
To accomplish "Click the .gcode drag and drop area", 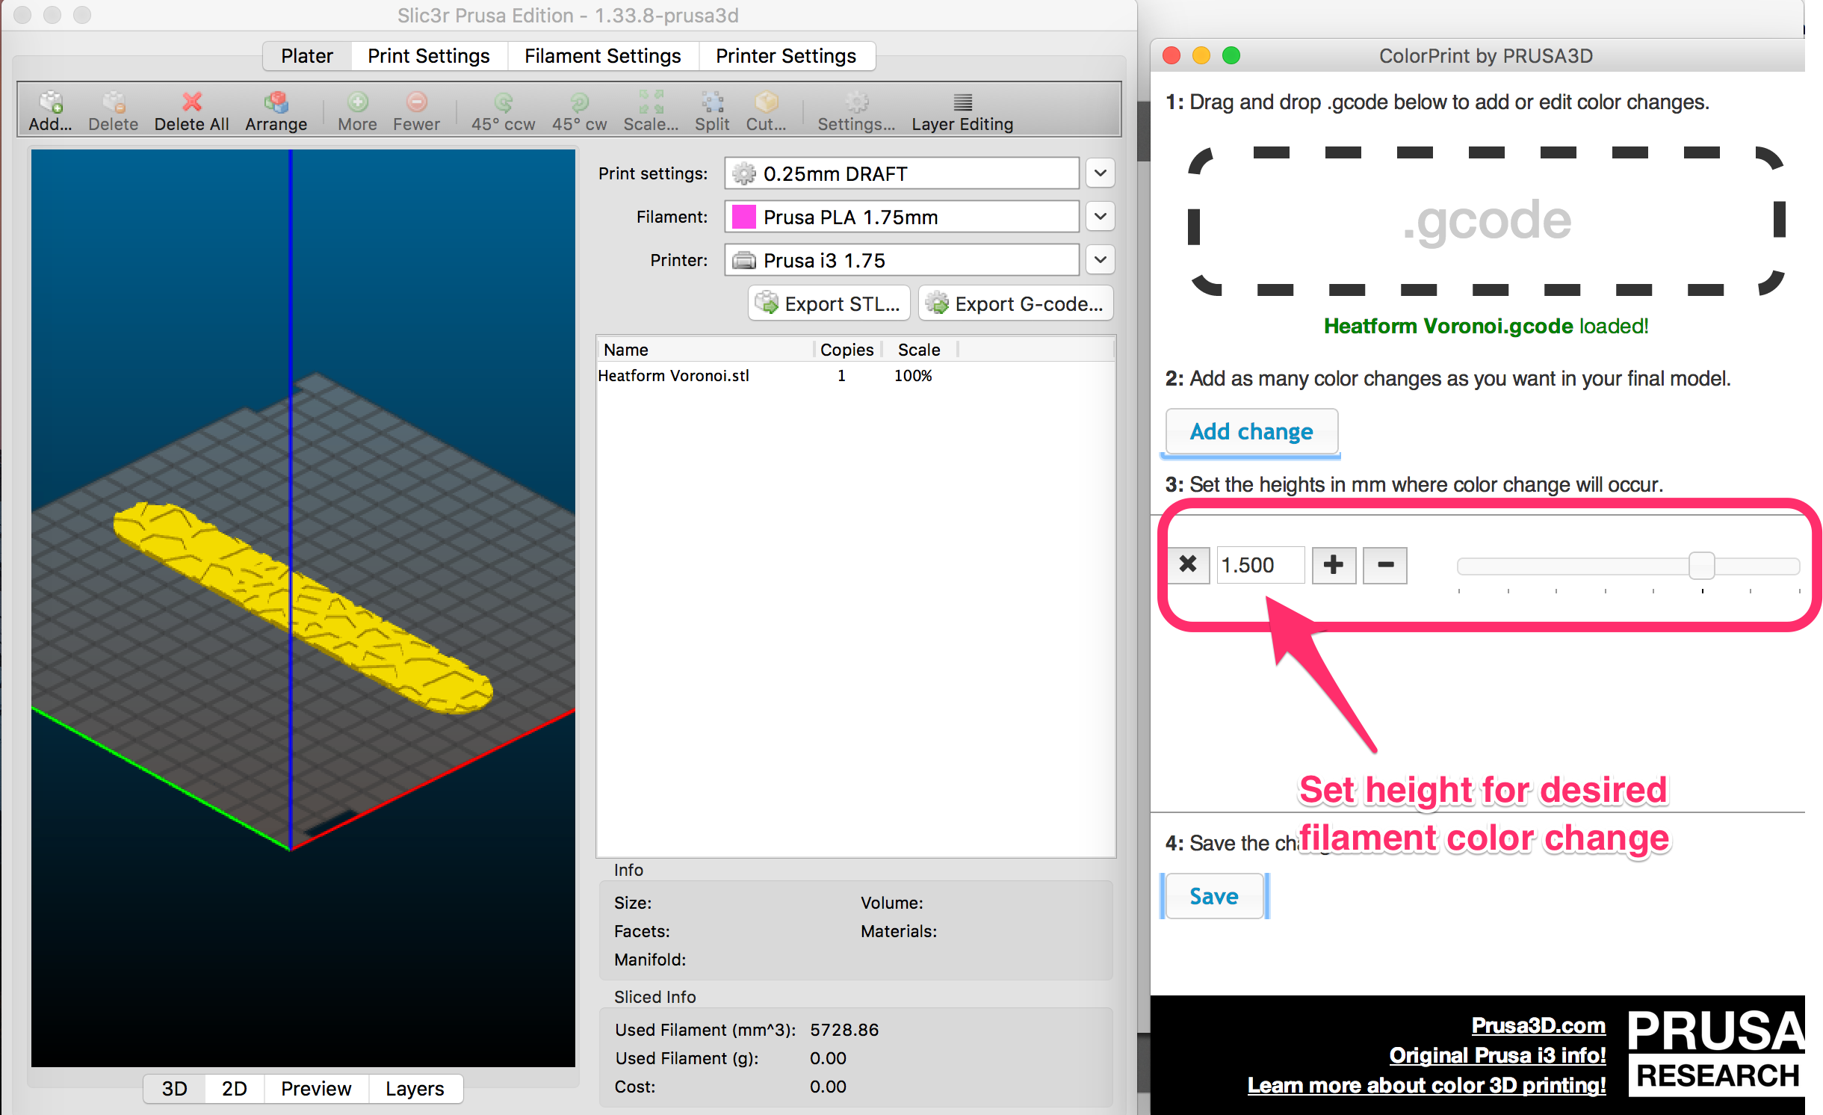I will click(1486, 221).
